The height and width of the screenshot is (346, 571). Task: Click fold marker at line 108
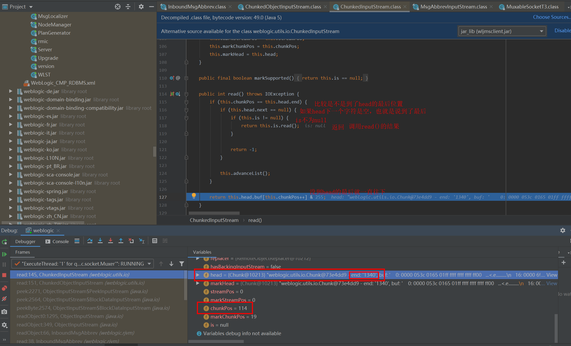click(186, 62)
